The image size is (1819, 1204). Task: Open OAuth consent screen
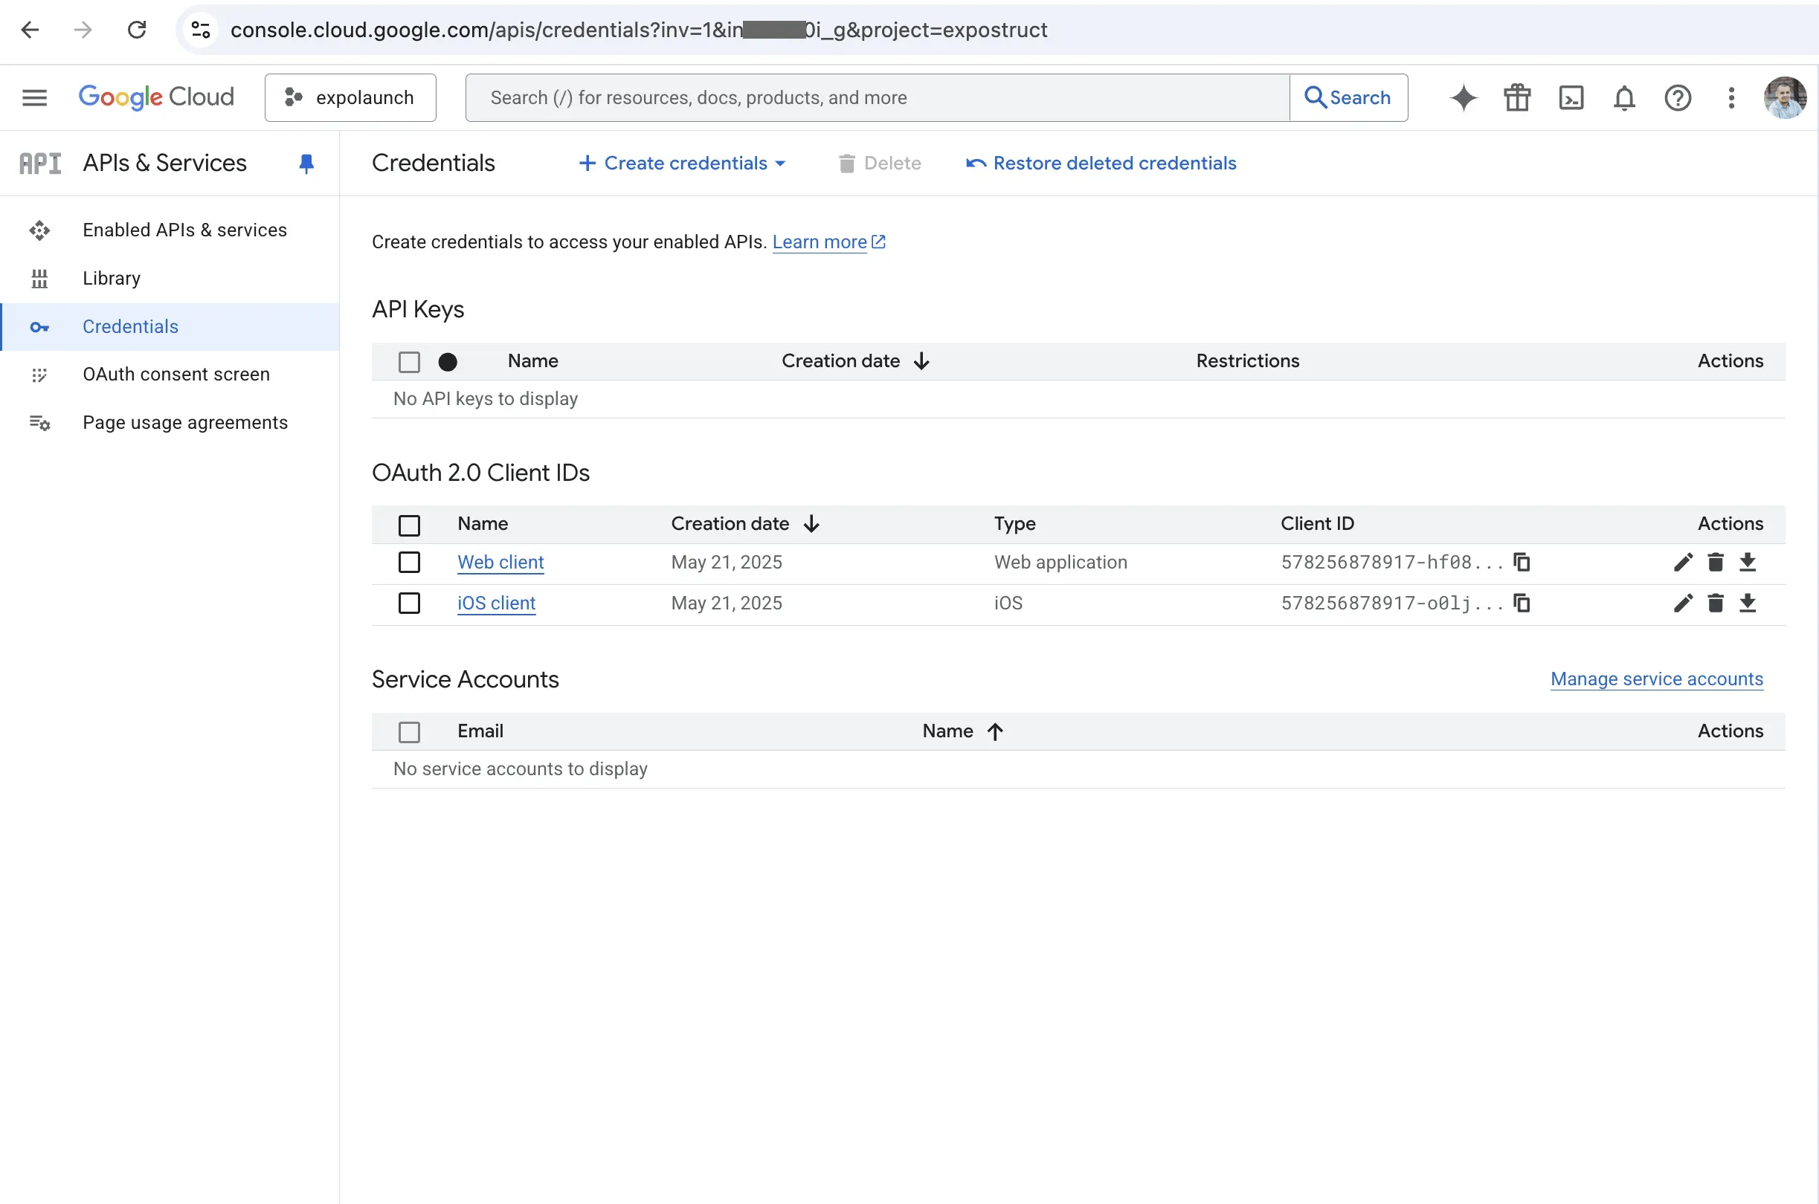click(170, 374)
